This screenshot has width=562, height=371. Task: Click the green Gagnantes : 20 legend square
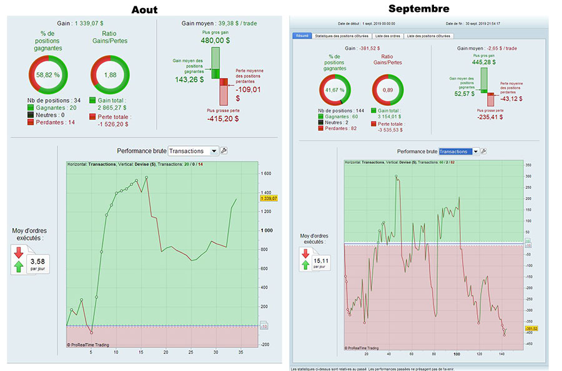(x=31, y=107)
